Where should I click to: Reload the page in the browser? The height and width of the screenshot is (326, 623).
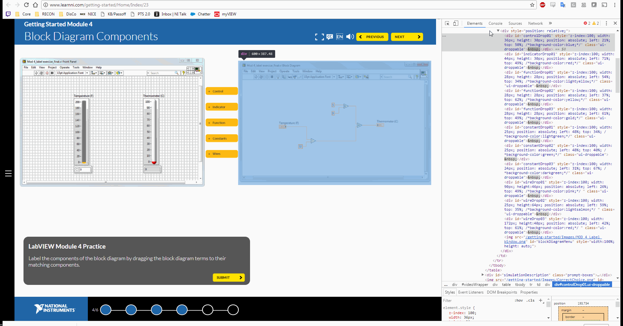click(26, 5)
